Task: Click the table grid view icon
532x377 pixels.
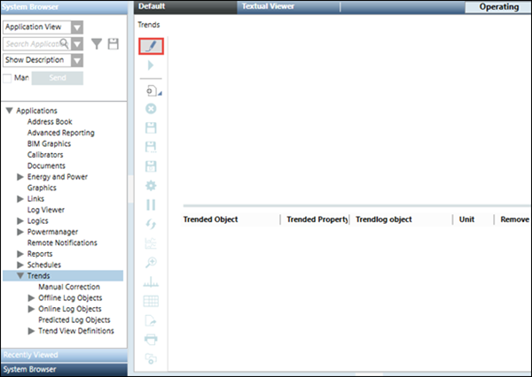Action: 151,301
